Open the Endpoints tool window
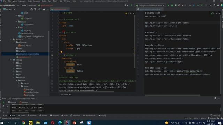This screenshot has width=223, height=125. coord(75,116)
